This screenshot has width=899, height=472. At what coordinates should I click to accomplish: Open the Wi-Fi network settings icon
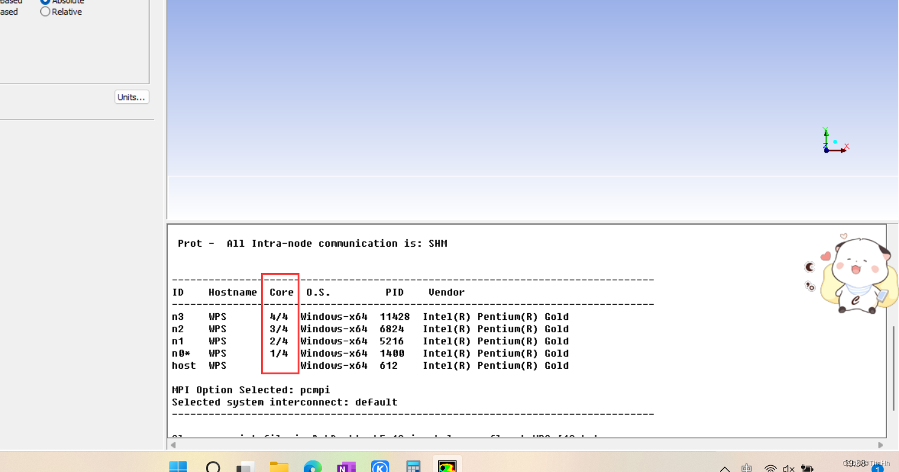click(x=771, y=468)
